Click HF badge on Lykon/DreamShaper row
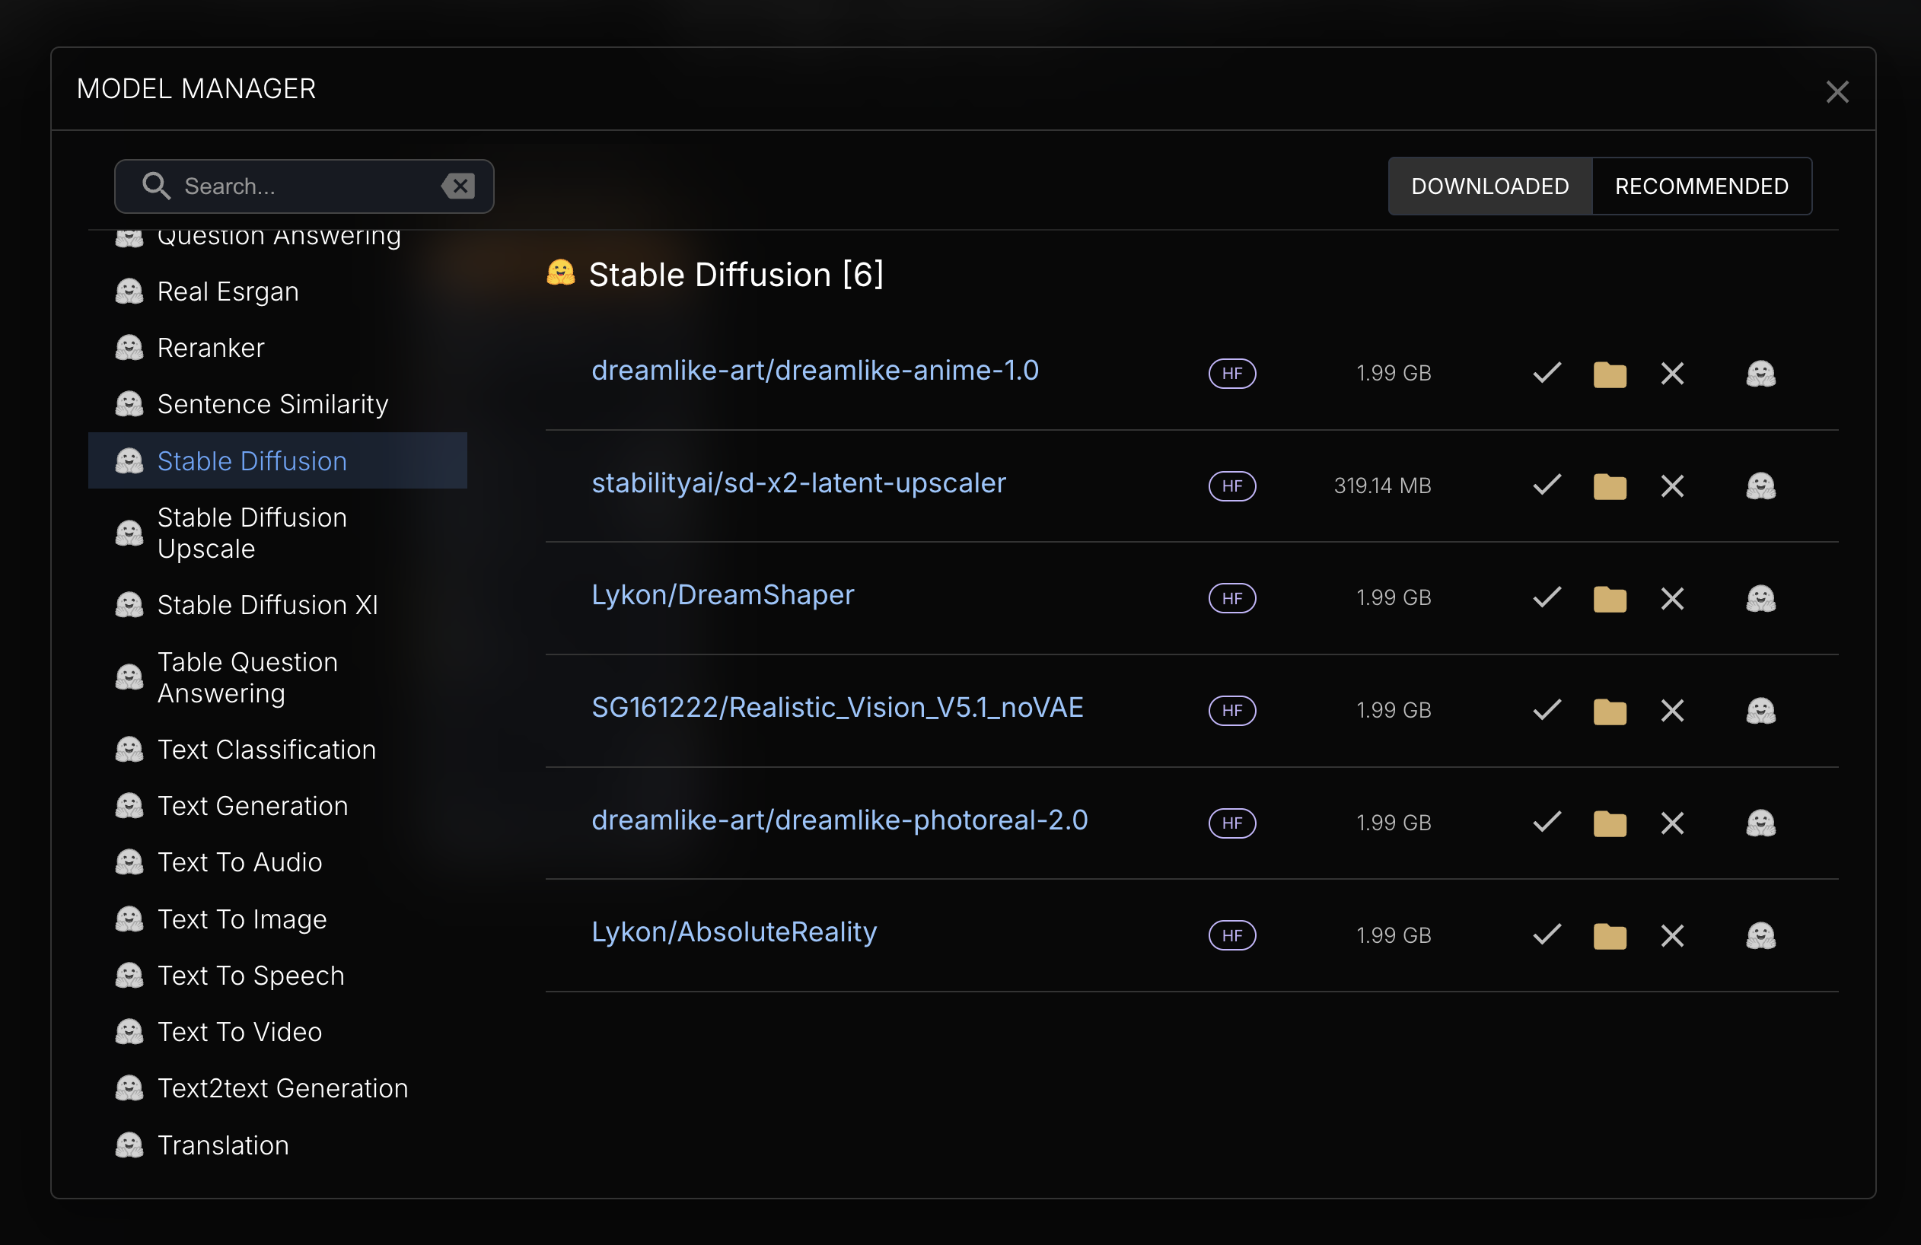This screenshot has height=1245, width=1921. (x=1231, y=599)
